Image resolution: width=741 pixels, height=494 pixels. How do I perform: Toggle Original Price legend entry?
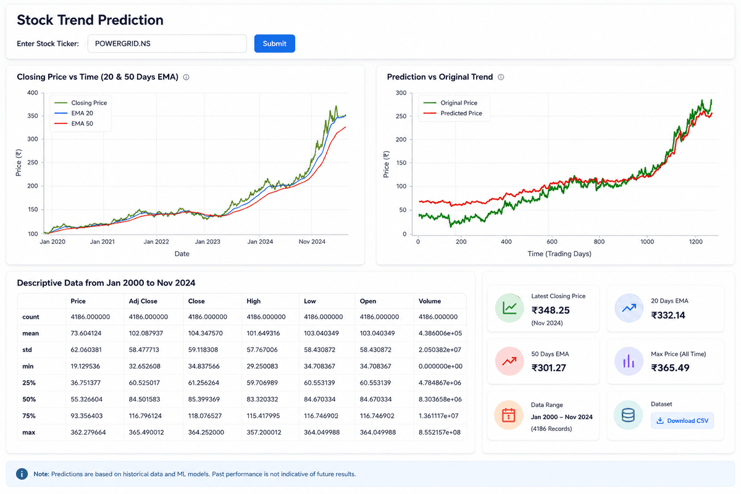pyautogui.click(x=450, y=103)
